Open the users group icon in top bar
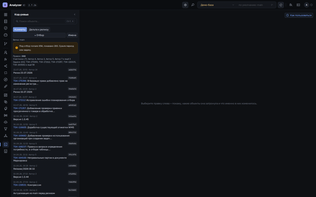Viewport: 316px width, 197px height. click(x=291, y=5)
